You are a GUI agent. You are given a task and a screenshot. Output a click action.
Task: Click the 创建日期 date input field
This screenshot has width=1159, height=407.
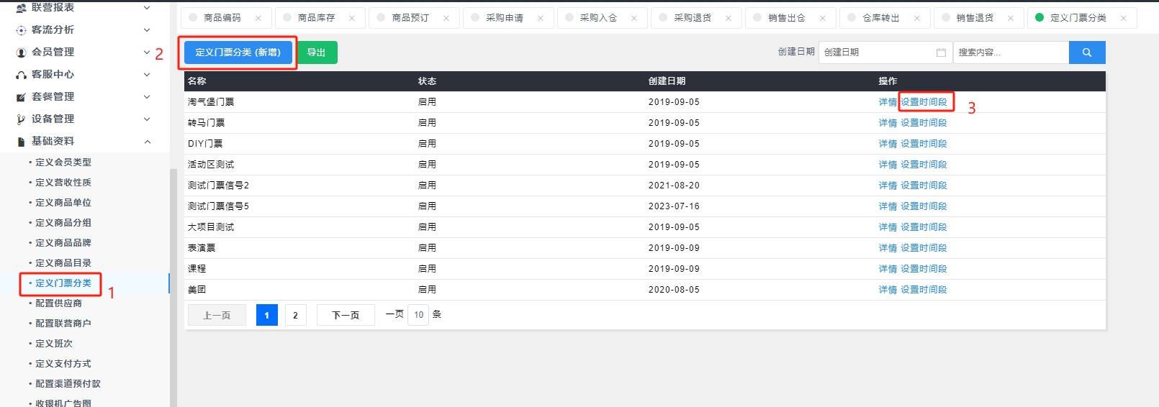tap(885, 52)
